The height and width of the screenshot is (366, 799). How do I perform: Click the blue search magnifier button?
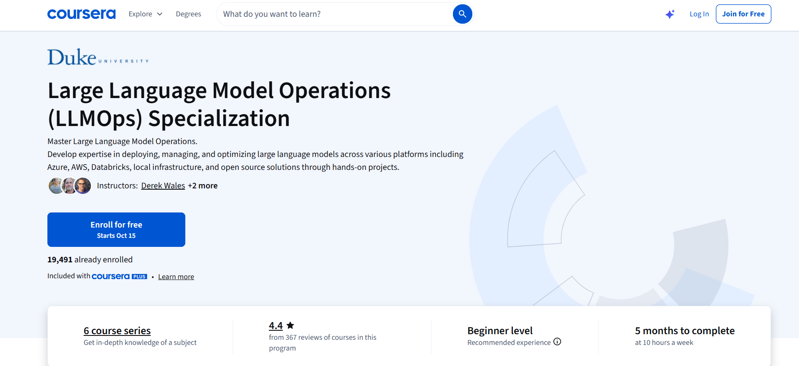click(462, 14)
